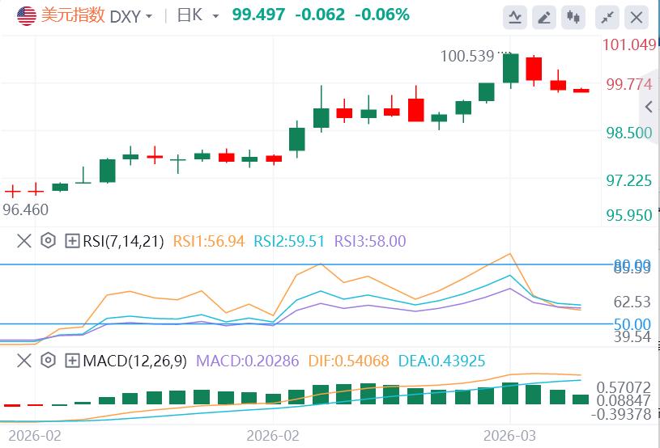This screenshot has width=660, height=448.
Task: Click the RSI3:58.00 value
Action: (x=370, y=241)
